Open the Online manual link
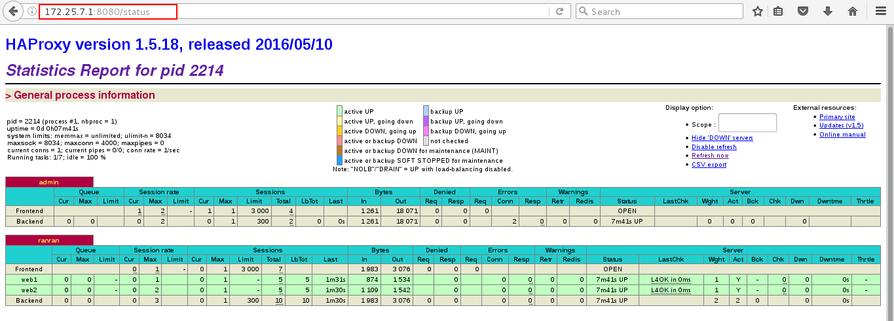Image resolution: width=894 pixels, height=321 pixels. [x=842, y=135]
